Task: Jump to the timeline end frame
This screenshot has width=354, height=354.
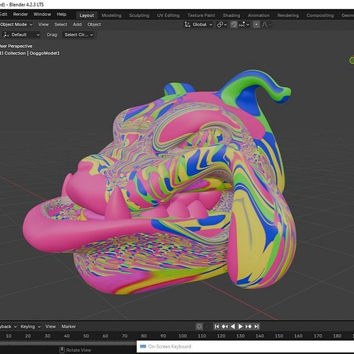Action: click(256, 326)
